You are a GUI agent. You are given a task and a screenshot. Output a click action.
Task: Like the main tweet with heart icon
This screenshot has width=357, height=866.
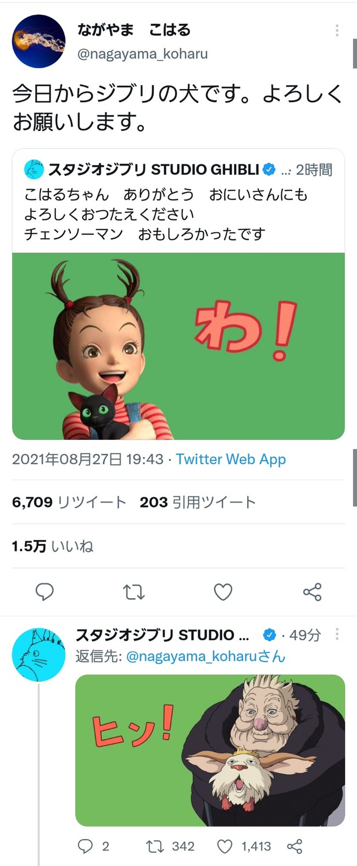click(223, 592)
